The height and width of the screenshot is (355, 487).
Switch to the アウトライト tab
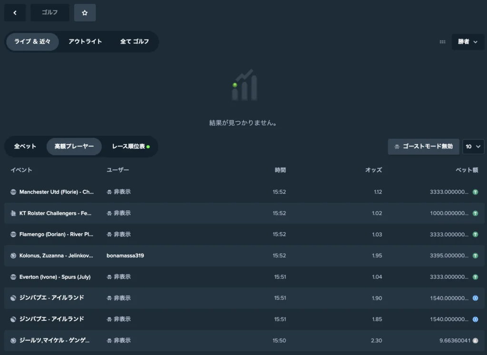point(85,42)
